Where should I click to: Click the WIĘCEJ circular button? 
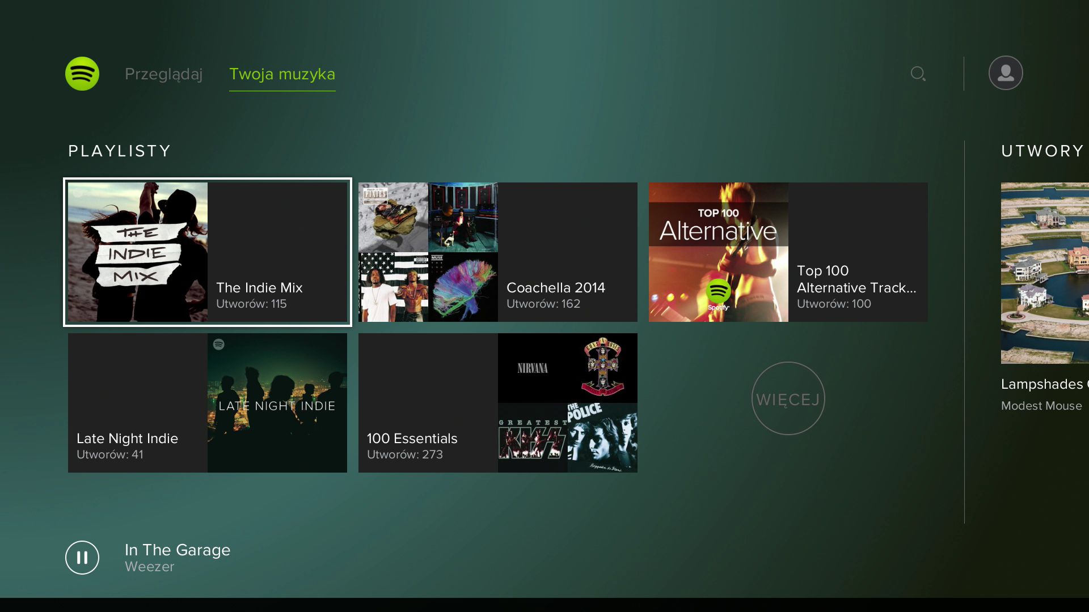tap(788, 399)
